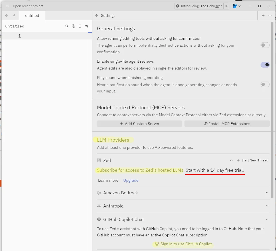Click the Open recent project title

28,6
